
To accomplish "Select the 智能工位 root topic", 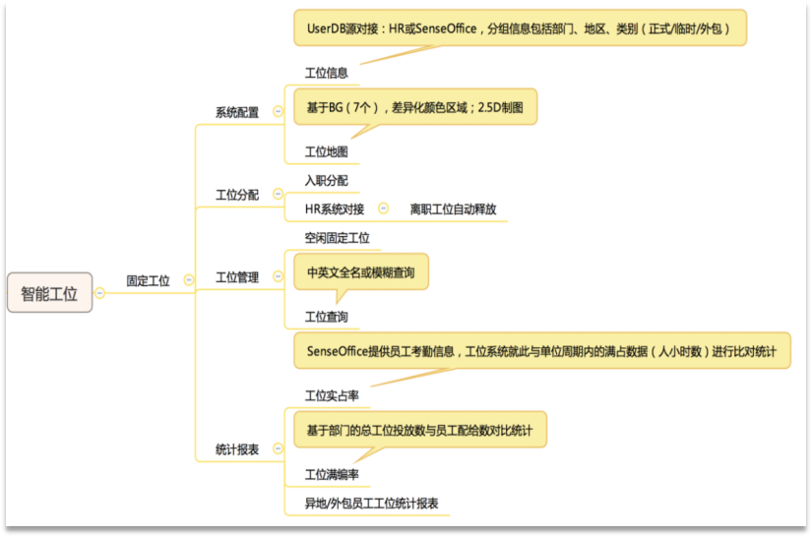I will (x=50, y=293).
